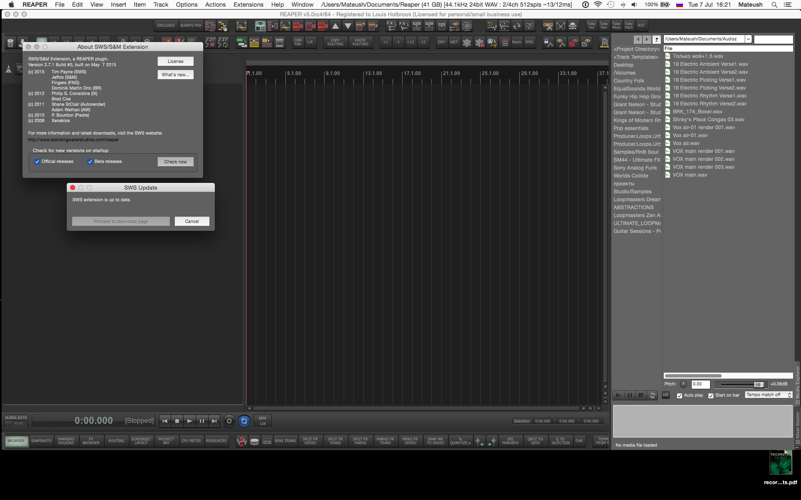Stop playback in main transport
The image size is (801, 500).
[177, 421]
